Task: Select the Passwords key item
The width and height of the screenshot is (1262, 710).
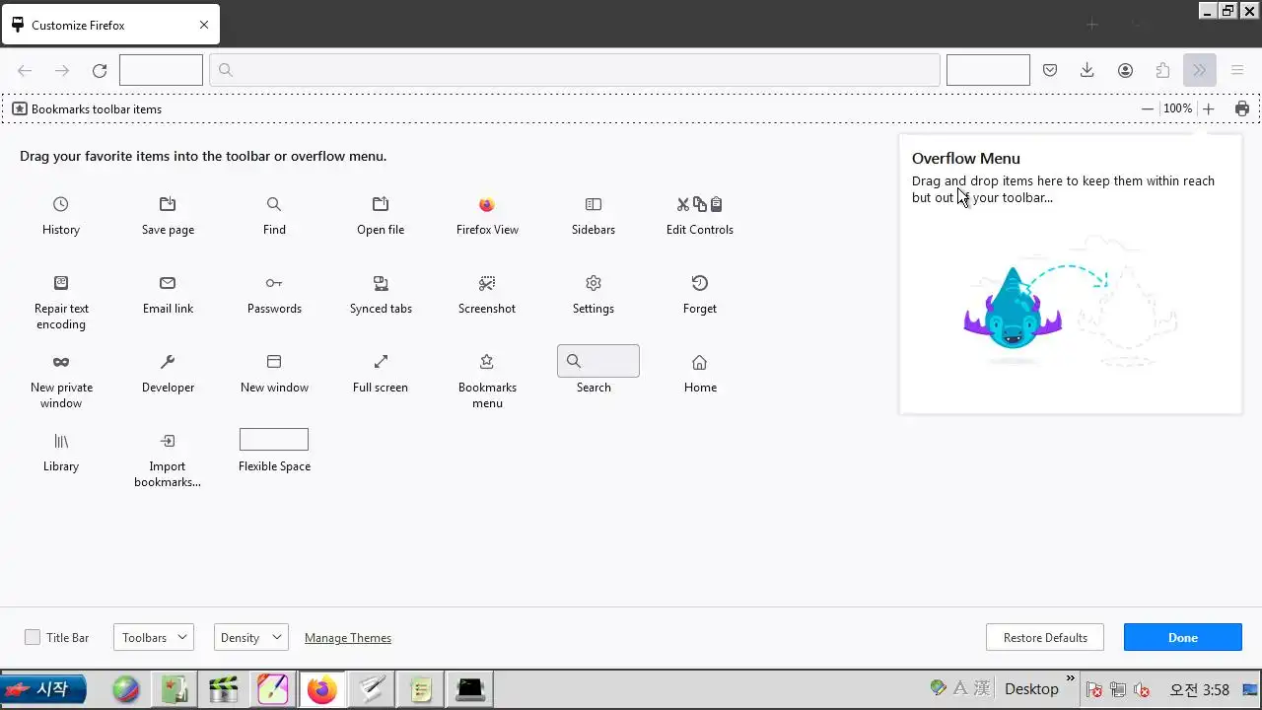Action: pos(274,294)
